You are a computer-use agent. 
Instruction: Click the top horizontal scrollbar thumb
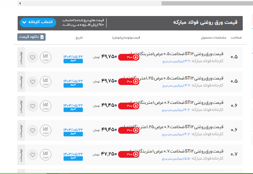tap(205, 4)
